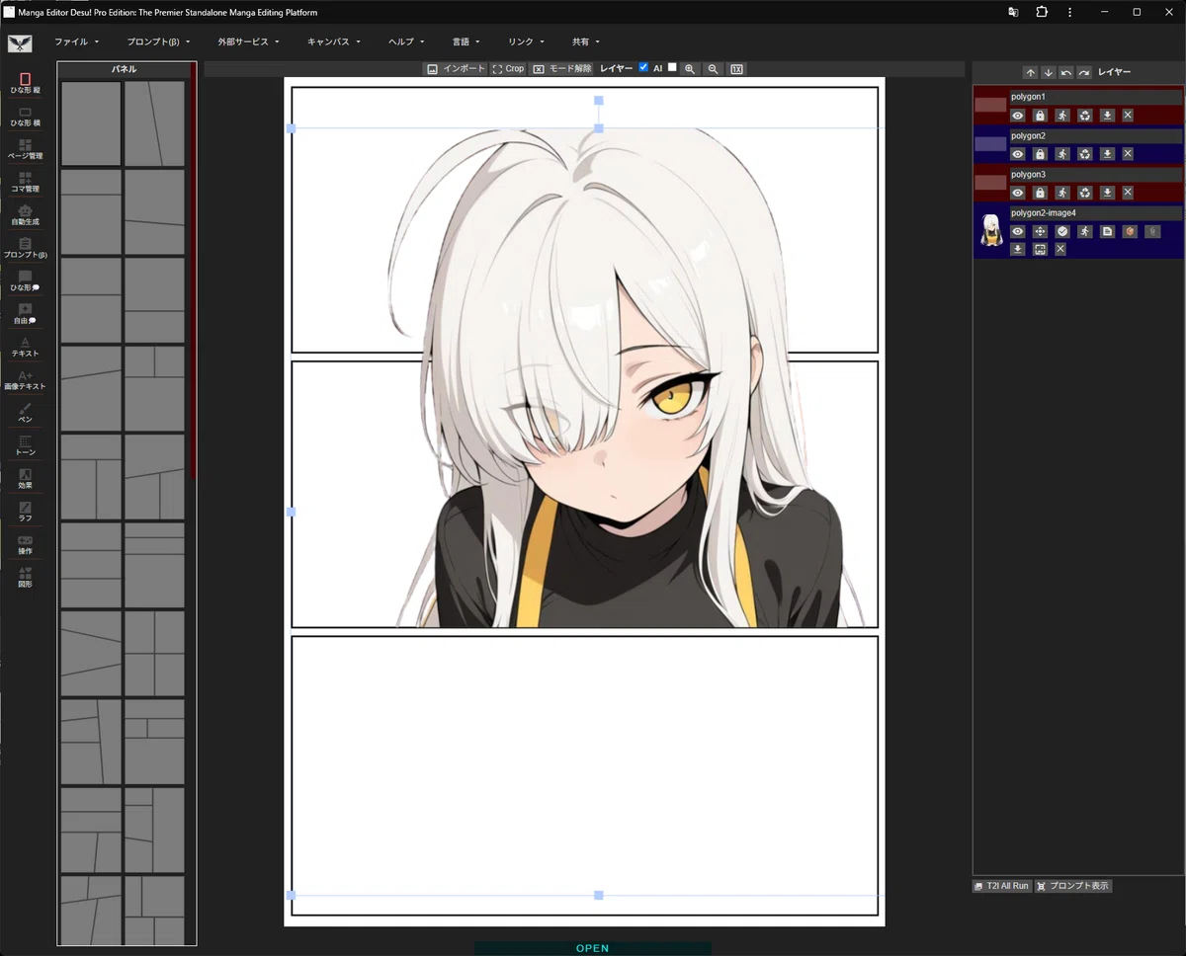Reset zoom with the 1X button

pos(737,69)
